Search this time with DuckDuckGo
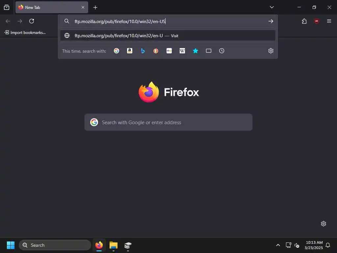The width and height of the screenshot is (337, 253). click(156, 51)
